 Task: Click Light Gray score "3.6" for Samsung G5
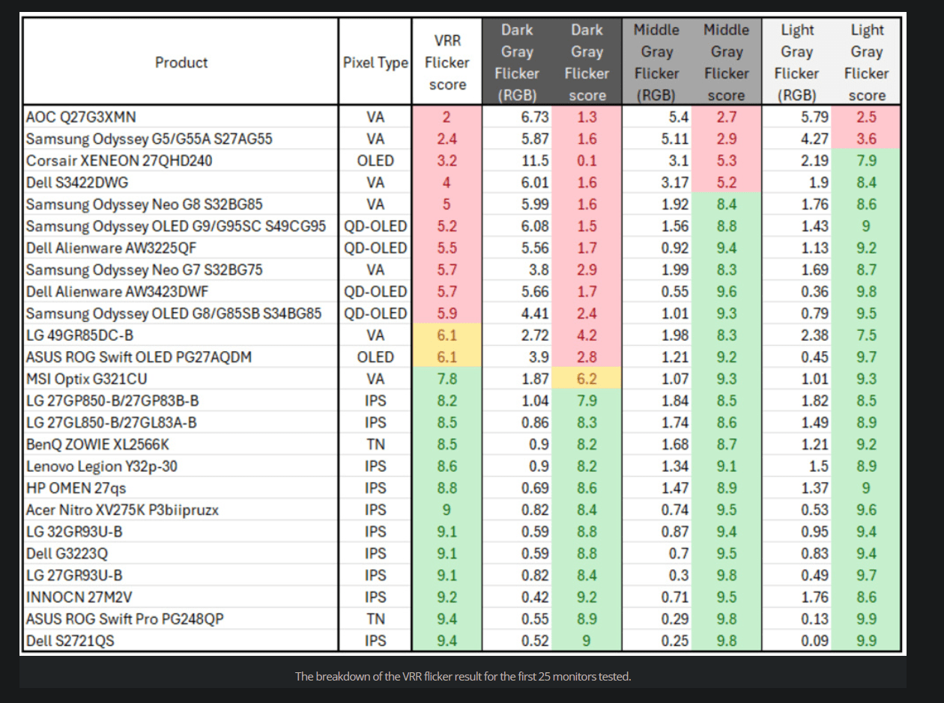tap(866, 139)
